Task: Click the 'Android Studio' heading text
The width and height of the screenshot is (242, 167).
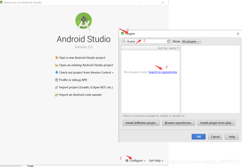Action: point(83,39)
